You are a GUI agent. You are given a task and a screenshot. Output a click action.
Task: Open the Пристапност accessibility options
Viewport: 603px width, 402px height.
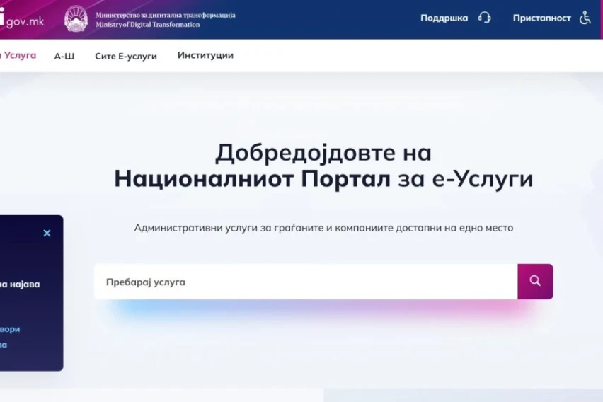(541, 18)
